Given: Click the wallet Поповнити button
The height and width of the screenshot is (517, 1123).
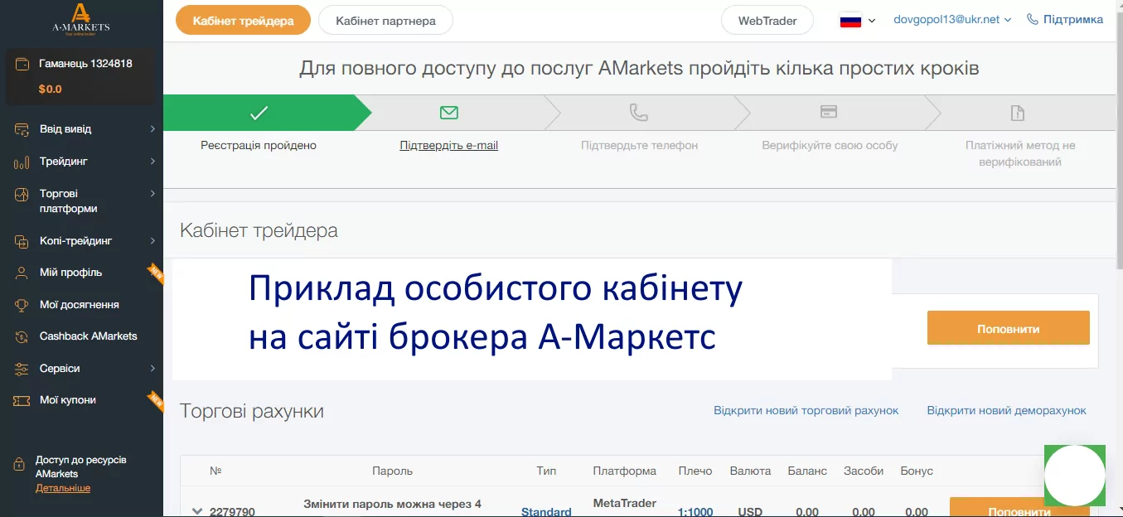Looking at the screenshot, I should (x=1009, y=328).
